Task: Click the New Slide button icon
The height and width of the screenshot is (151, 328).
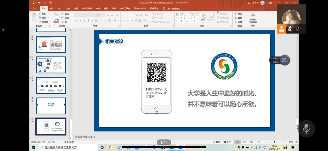Action: click(57, 16)
